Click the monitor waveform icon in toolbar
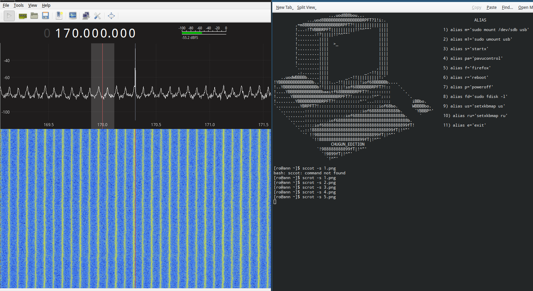This screenshot has width=533, height=291. point(73,16)
